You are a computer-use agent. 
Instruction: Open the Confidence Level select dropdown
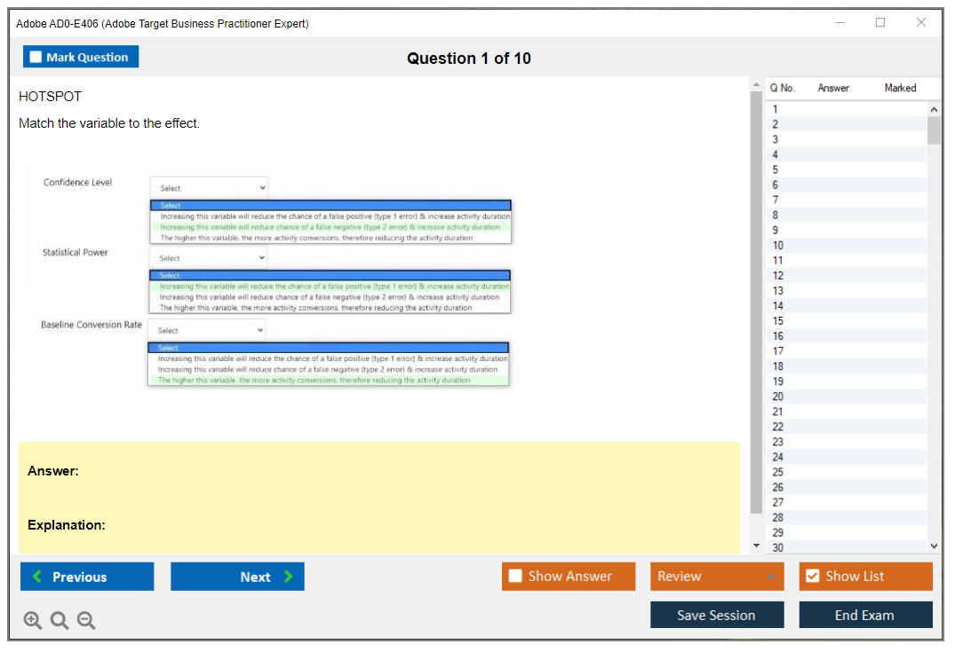pyautogui.click(x=209, y=188)
